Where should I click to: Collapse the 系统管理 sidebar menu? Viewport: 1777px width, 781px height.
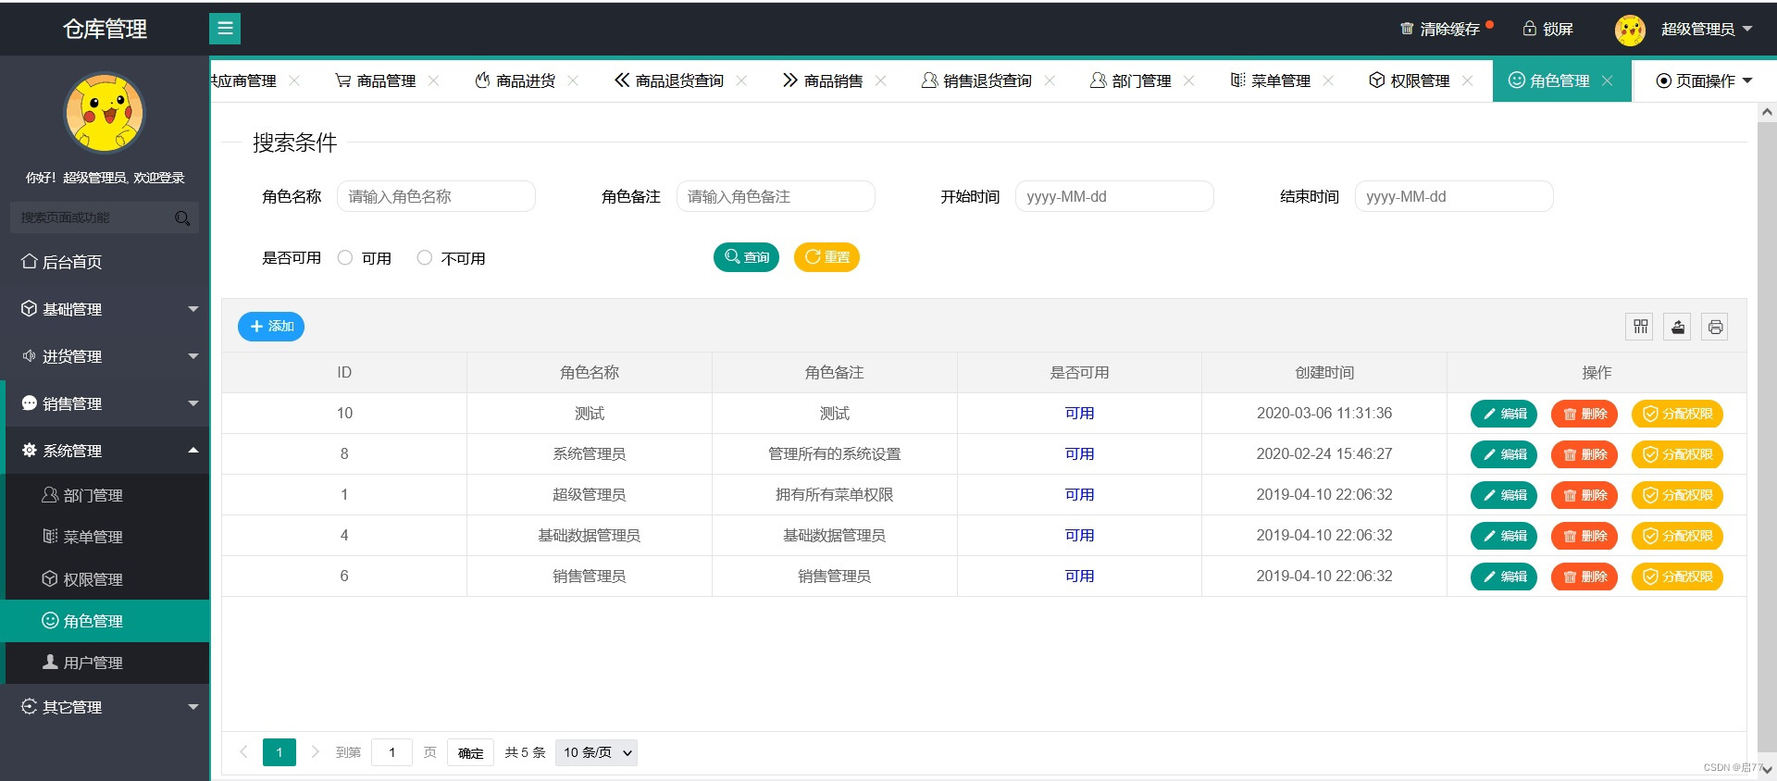coord(105,451)
